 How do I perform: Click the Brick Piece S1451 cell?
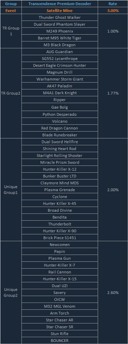(60, 238)
